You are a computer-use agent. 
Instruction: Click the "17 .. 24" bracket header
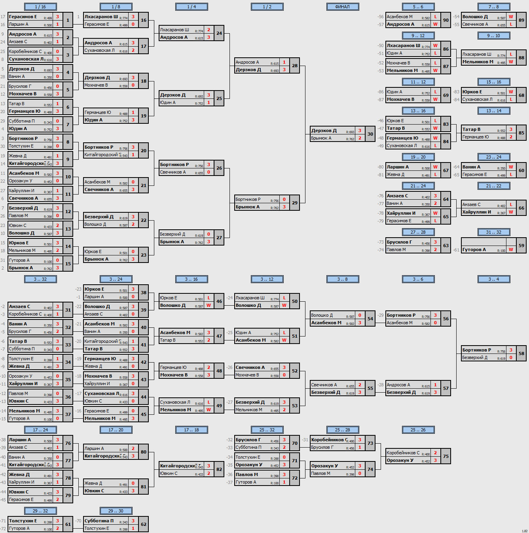(40, 430)
